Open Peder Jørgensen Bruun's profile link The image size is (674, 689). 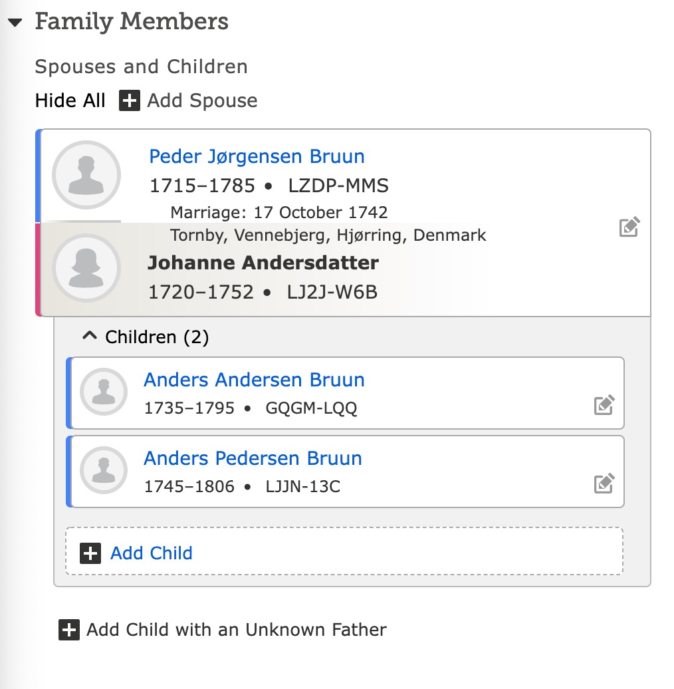point(257,156)
